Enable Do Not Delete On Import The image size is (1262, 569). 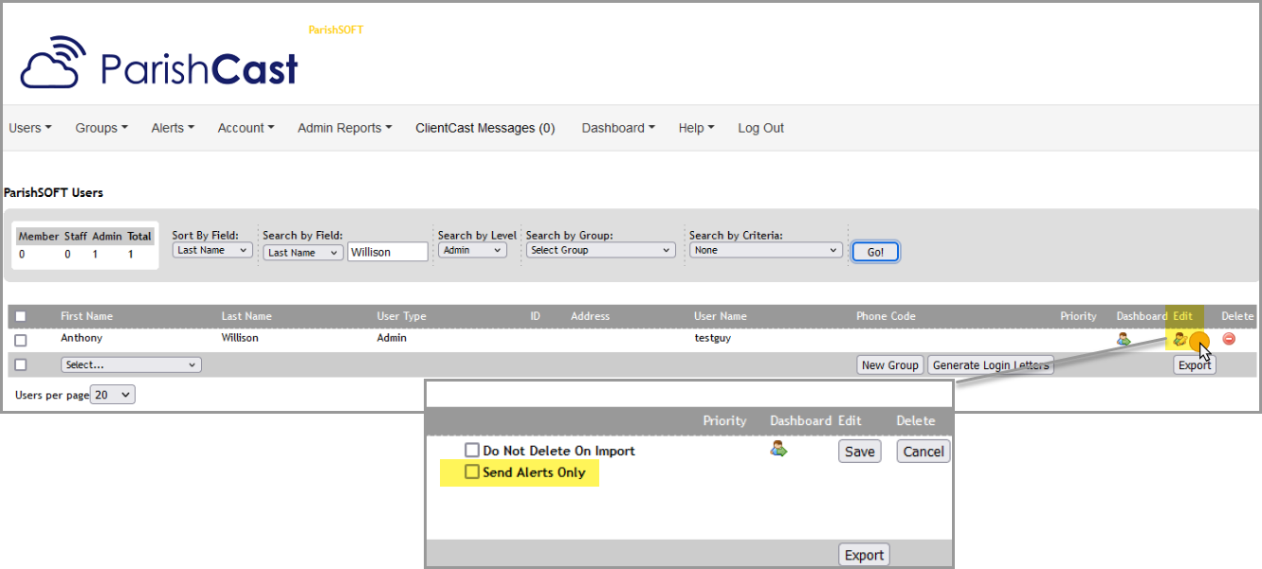(x=472, y=451)
